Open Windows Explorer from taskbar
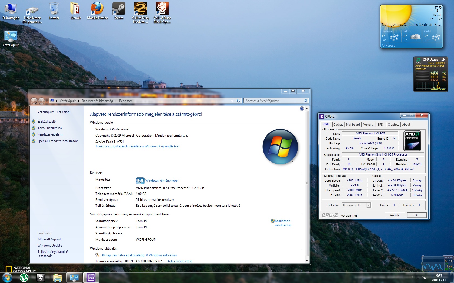This screenshot has height=283, width=454. point(57,278)
